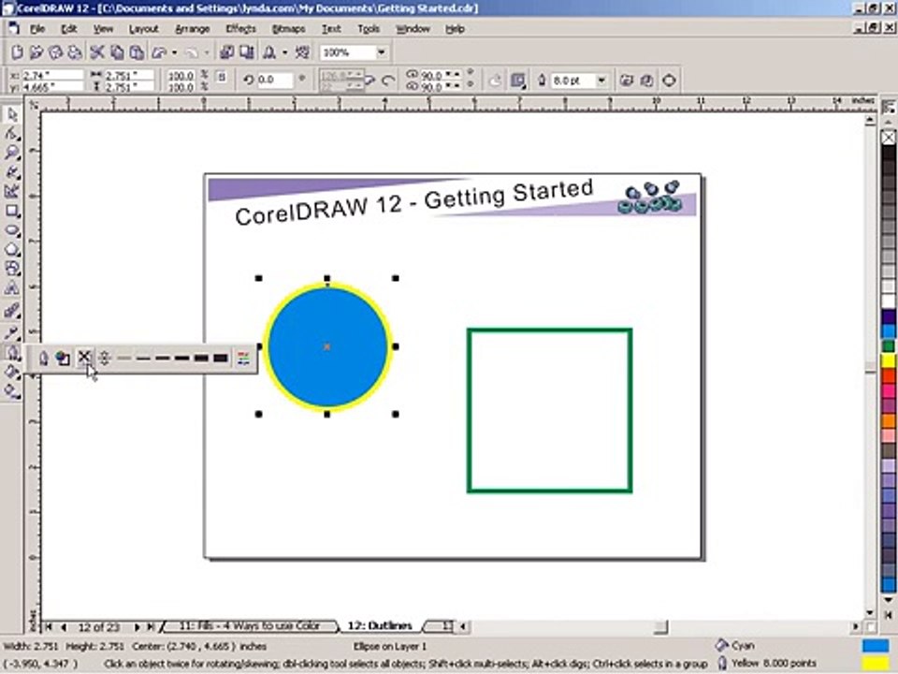Click the Export icon
Screen dimensions: 898x674
click(247, 52)
